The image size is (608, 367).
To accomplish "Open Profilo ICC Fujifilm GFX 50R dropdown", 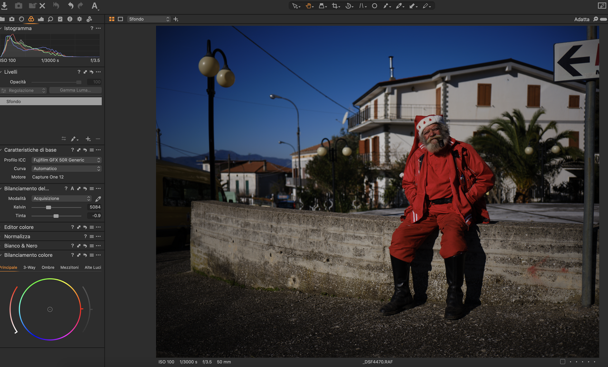I will point(66,160).
